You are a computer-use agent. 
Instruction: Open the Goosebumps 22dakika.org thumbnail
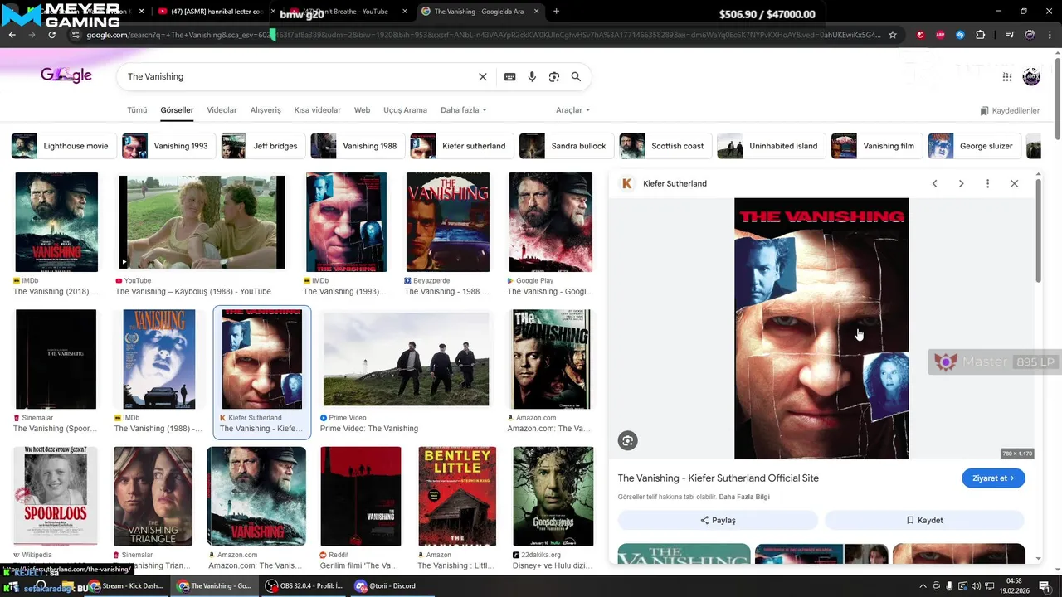553,496
